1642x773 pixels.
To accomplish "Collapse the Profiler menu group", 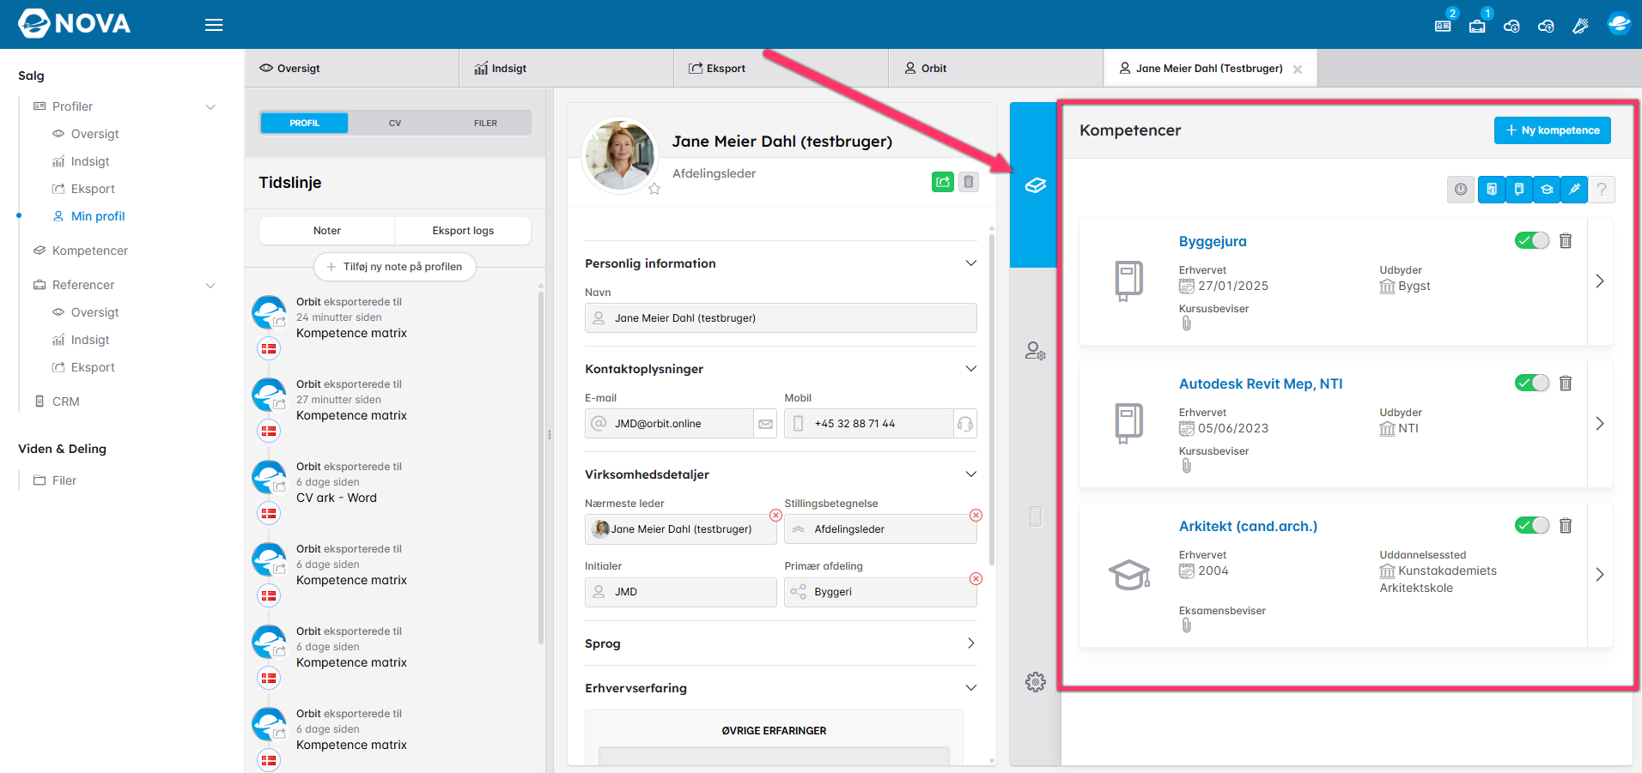I will point(210,107).
